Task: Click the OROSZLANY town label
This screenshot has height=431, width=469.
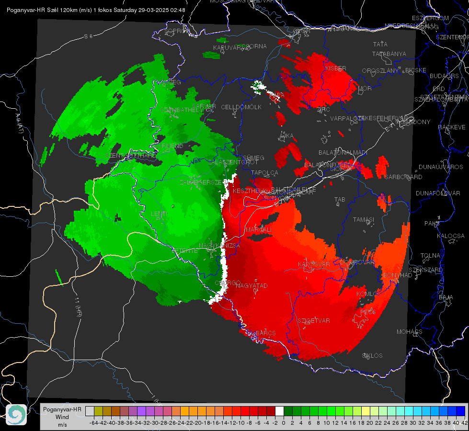Action: pos(380,70)
